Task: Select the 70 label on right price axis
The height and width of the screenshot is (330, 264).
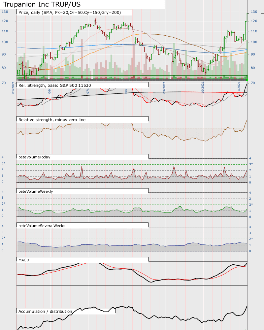Action: (x=253, y=83)
